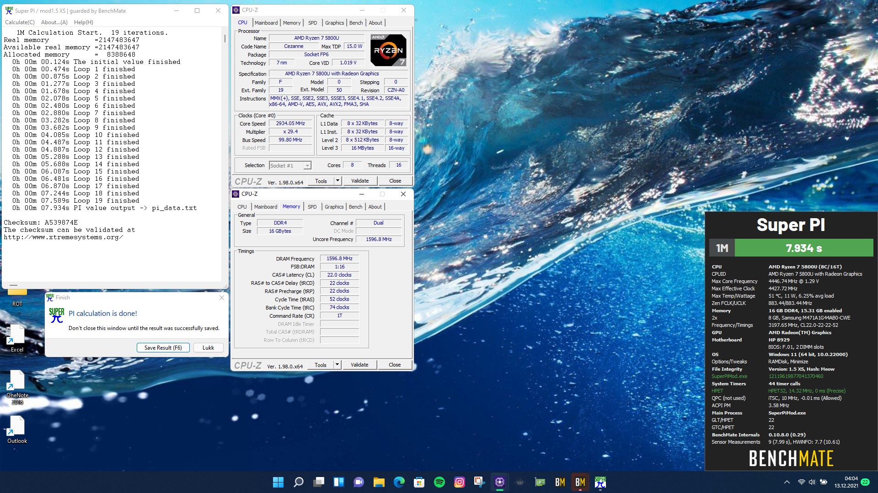Open Mainboard tab in bottom CPU-Z window
878x493 pixels.
click(266, 207)
